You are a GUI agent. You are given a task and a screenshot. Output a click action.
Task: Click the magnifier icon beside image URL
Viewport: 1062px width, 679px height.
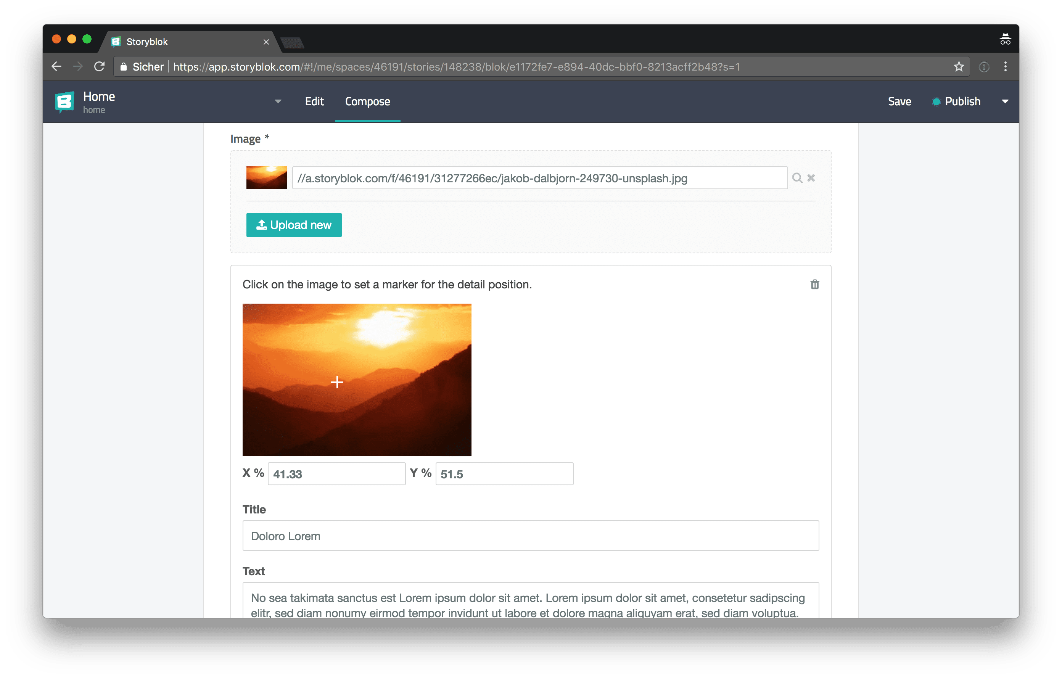tap(796, 178)
